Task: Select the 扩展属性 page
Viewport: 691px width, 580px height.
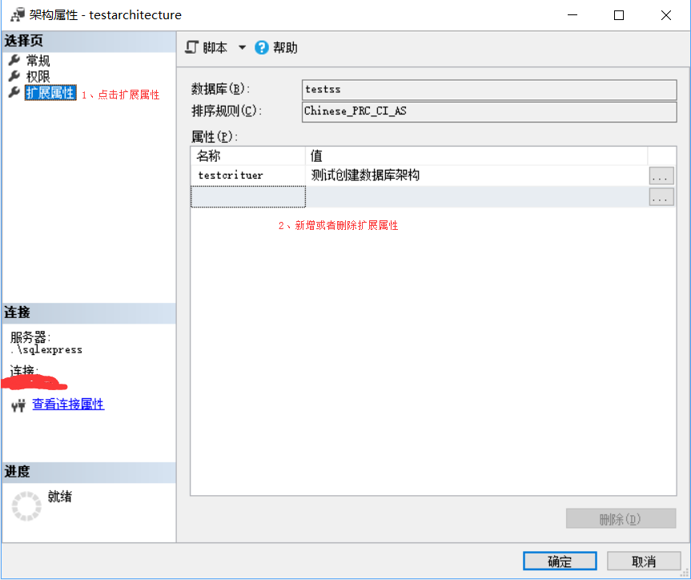Action: coord(50,93)
